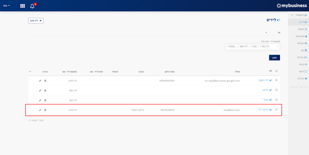The height and width of the screenshot is (155, 309).
Task: Check the בדיקה row checkbox
Action: 276,90
